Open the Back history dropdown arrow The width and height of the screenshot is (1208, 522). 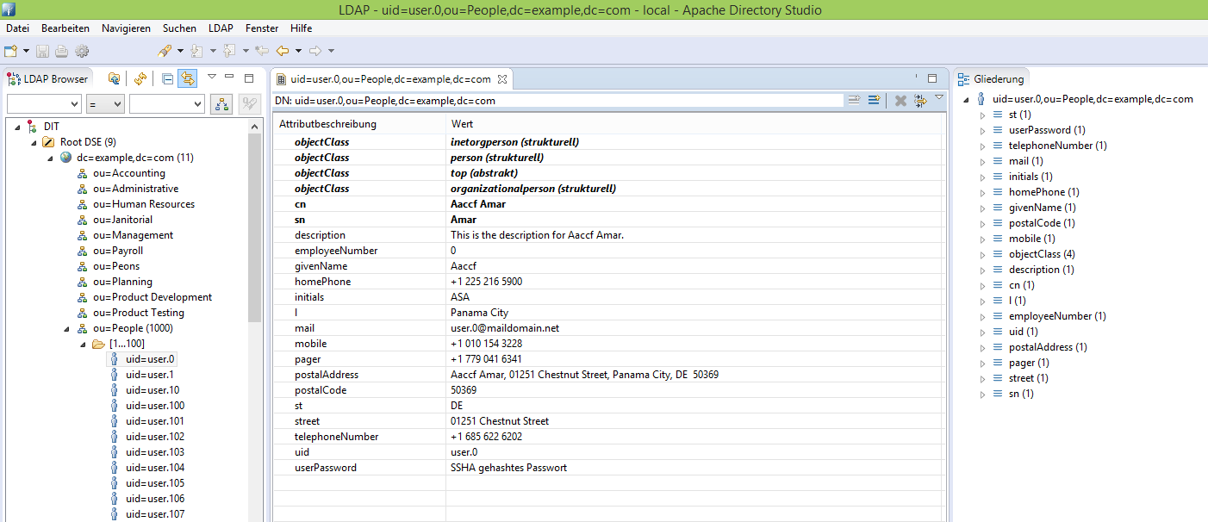click(298, 52)
